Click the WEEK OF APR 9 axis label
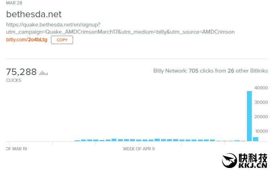271x172 pixels. [139, 149]
